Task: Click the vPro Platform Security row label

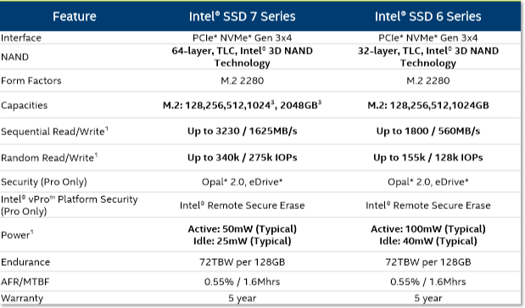Action: tap(70, 205)
